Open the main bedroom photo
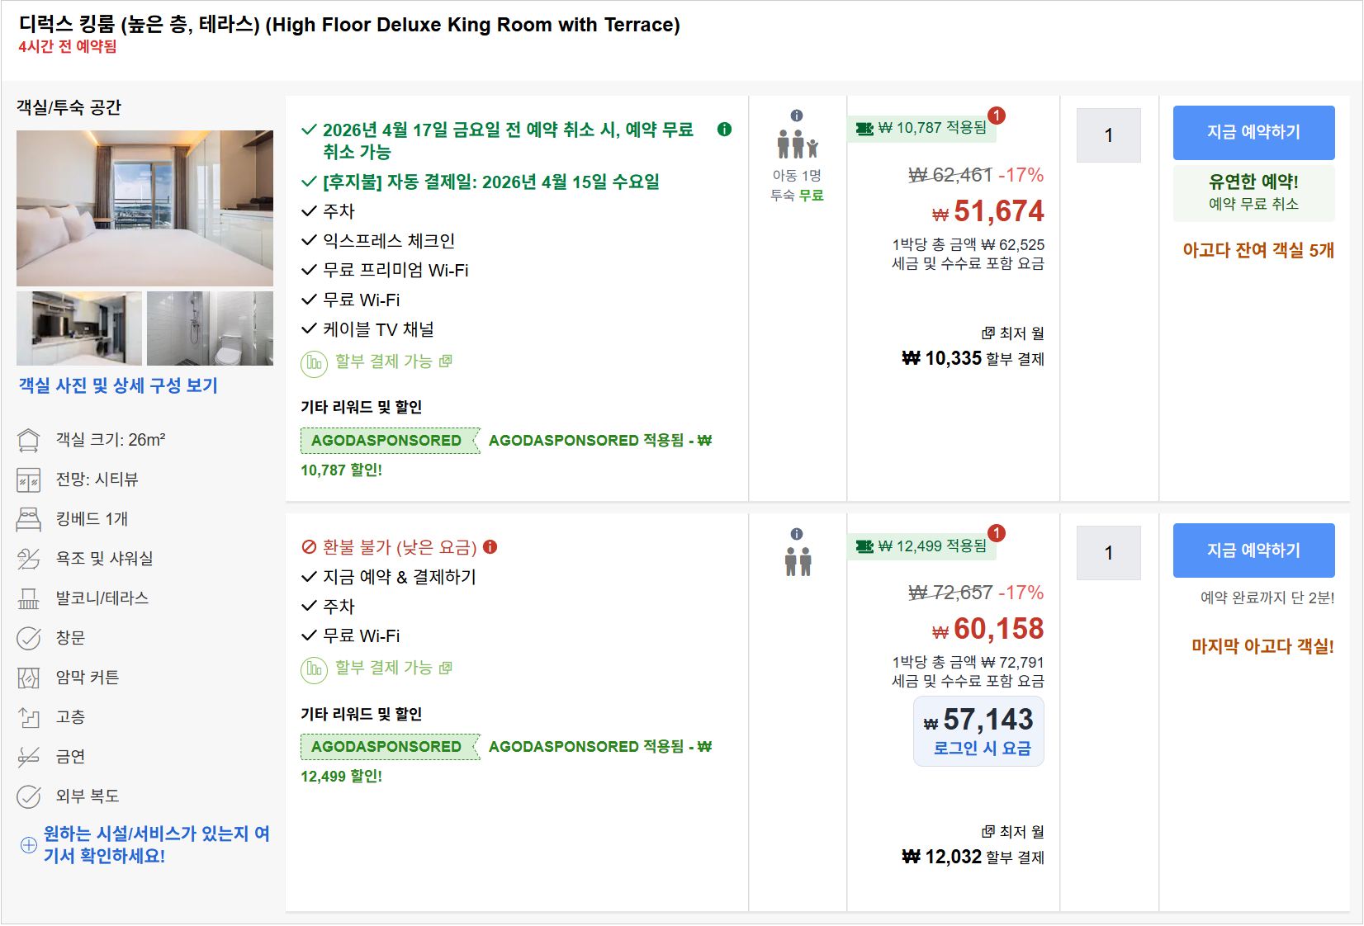 click(144, 208)
